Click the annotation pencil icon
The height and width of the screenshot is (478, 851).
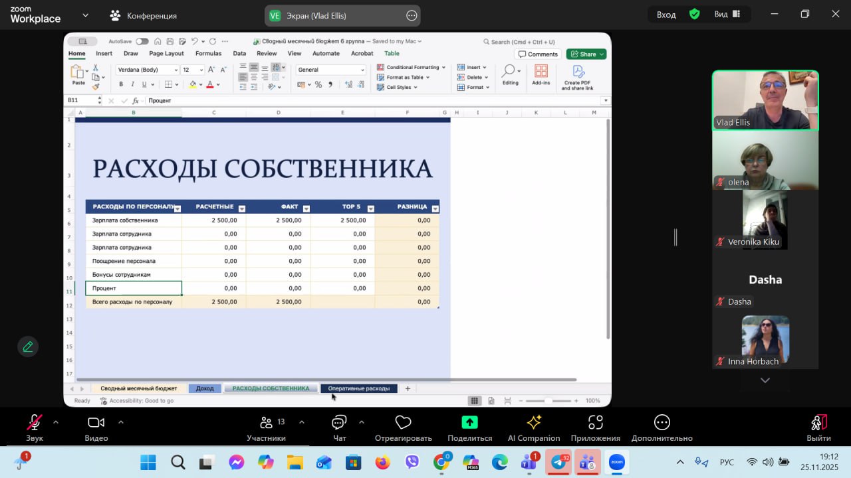click(x=28, y=347)
